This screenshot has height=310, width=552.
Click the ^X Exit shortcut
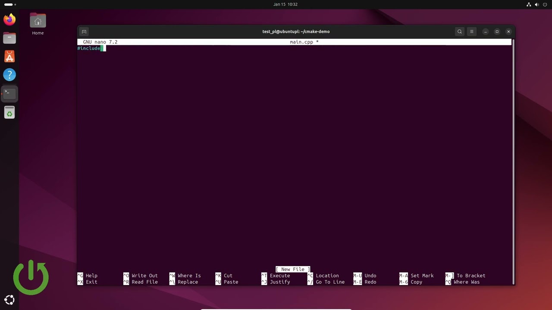pyautogui.click(x=88, y=282)
